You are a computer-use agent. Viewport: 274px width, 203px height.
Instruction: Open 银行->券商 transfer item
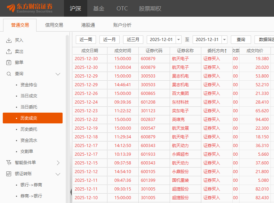31,185
